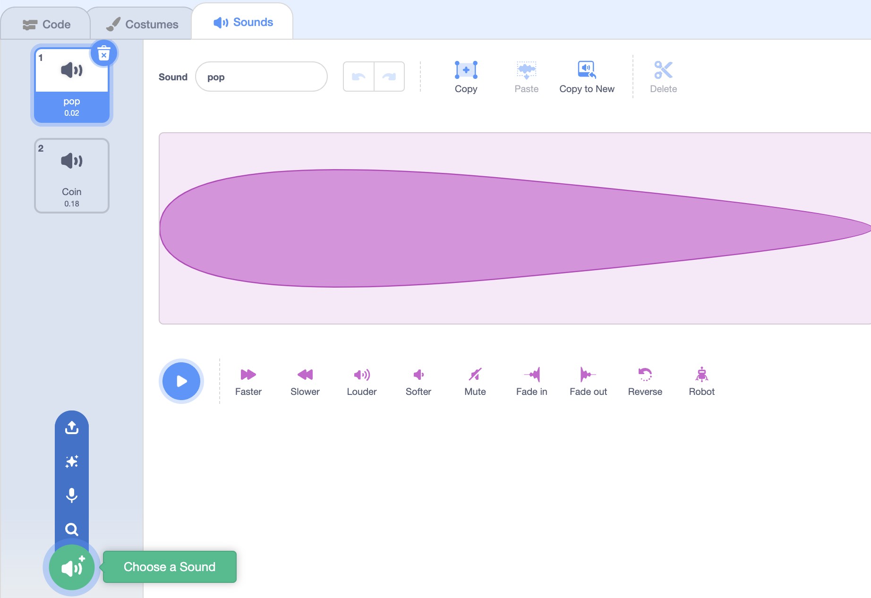Image resolution: width=871 pixels, height=598 pixels.
Task: Click Copy to New
Action: (x=587, y=77)
